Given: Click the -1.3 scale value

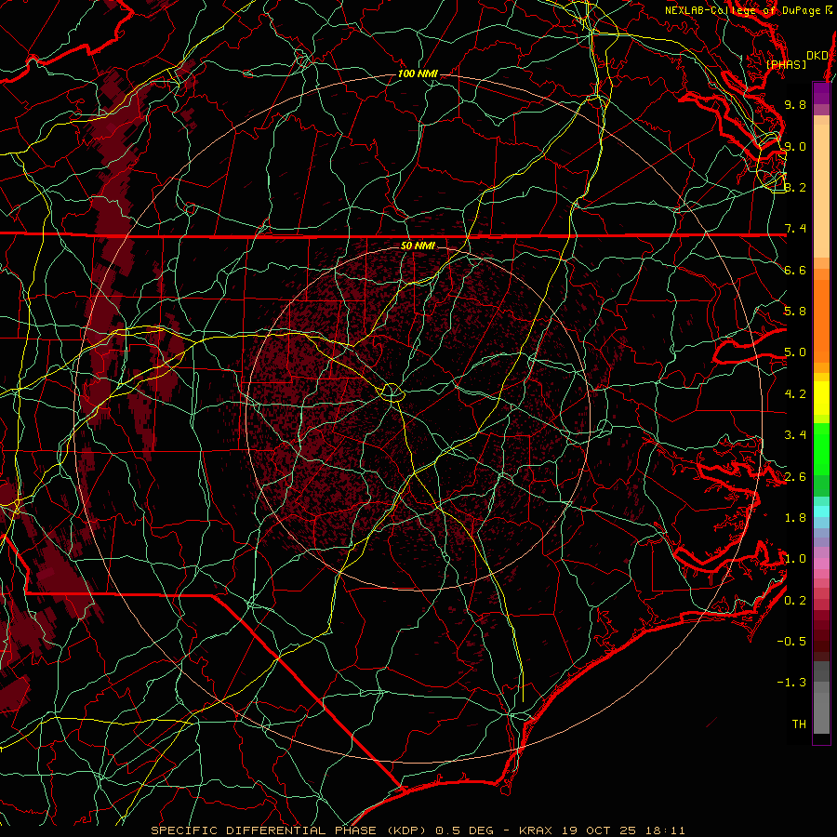Looking at the screenshot, I should pyautogui.click(x=792, y=683).
